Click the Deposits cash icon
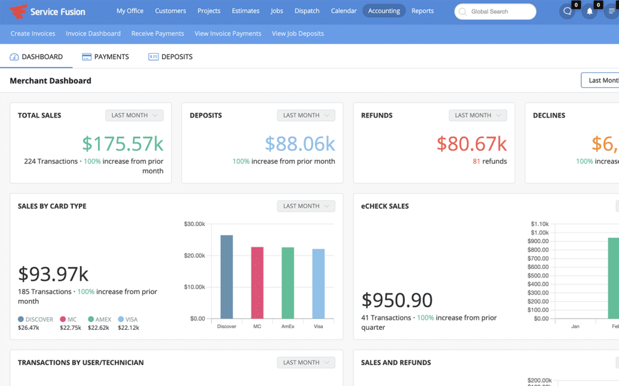This screenshot has height=386, width=619. [x=153, y=57]
